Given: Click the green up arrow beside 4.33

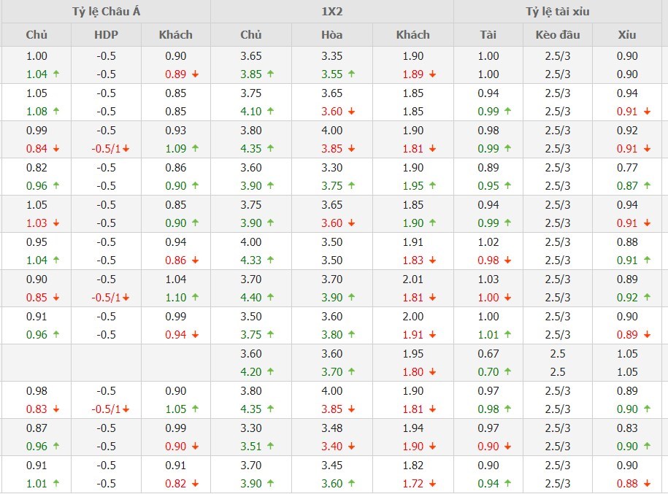Looking at the screenshot, I should pyautogui.click(x=270, y=260).
